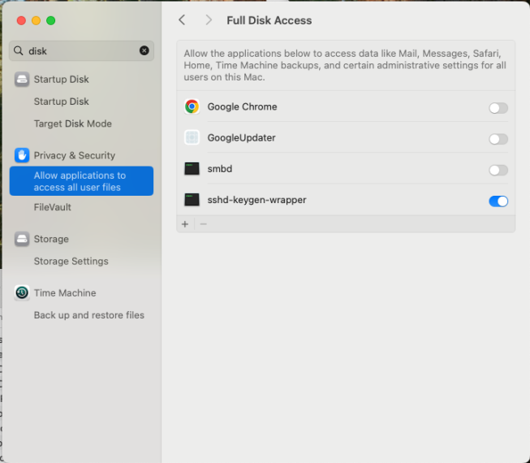Add an application with plus button
The width and height of the screenshot is (530, 463).
coord(185,224)
